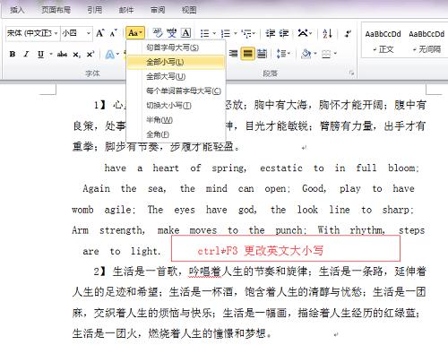
Task: Switch to the 页面布局 tab
Action: [56, 10]
